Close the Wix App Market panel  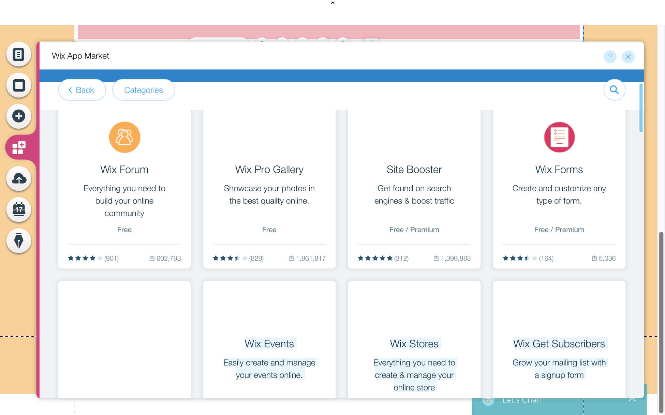(628, 57)
